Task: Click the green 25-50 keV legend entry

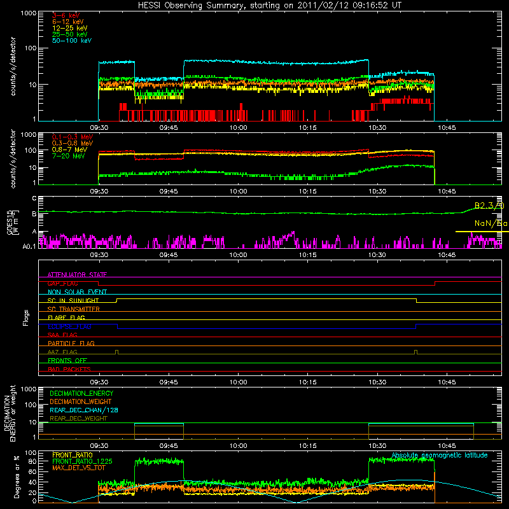Action: [69, 34]
